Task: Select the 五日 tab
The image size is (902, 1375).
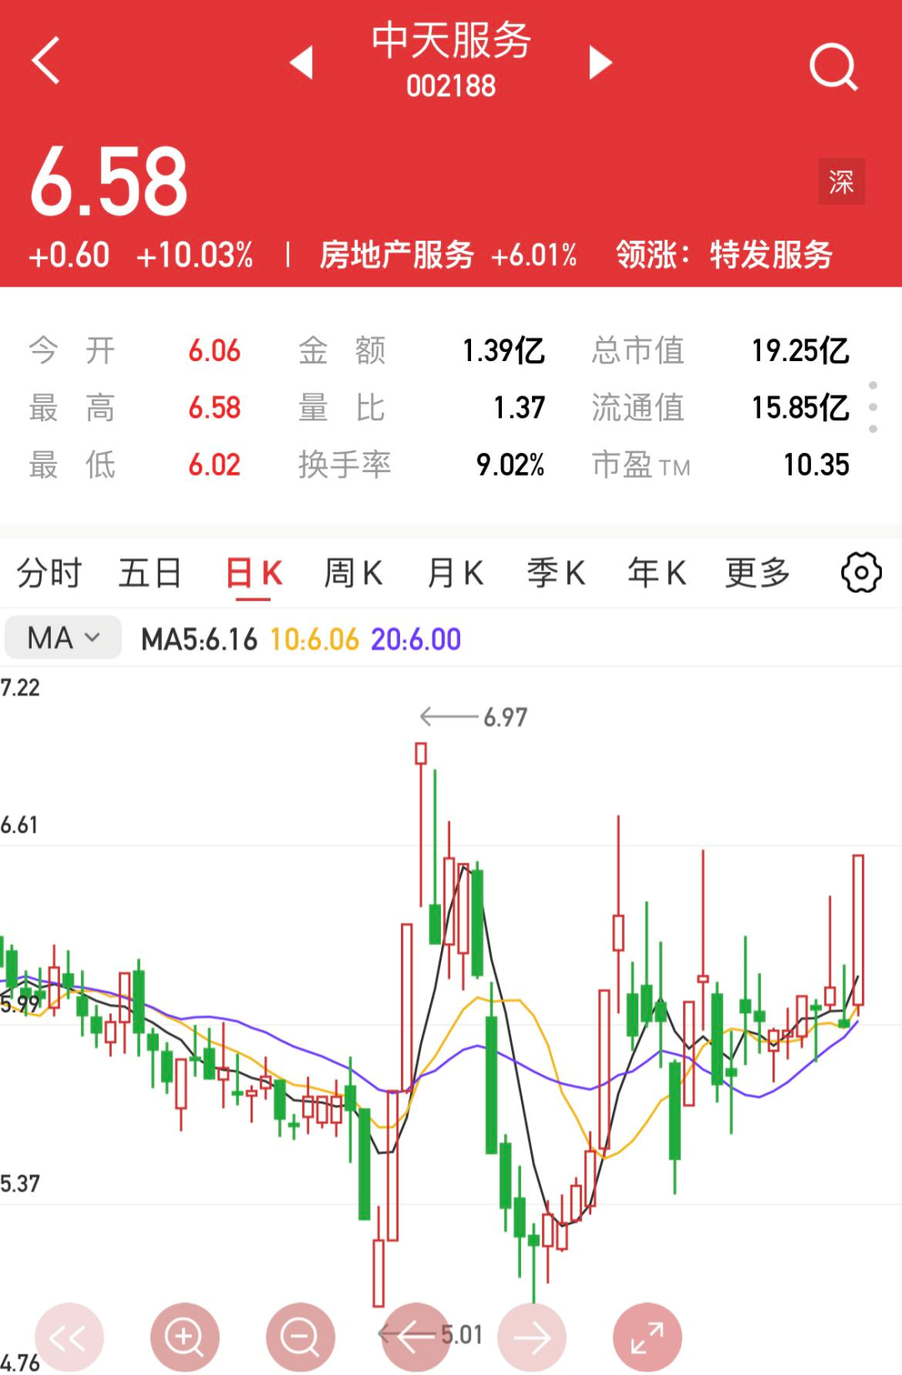Action: pos(150,573)
